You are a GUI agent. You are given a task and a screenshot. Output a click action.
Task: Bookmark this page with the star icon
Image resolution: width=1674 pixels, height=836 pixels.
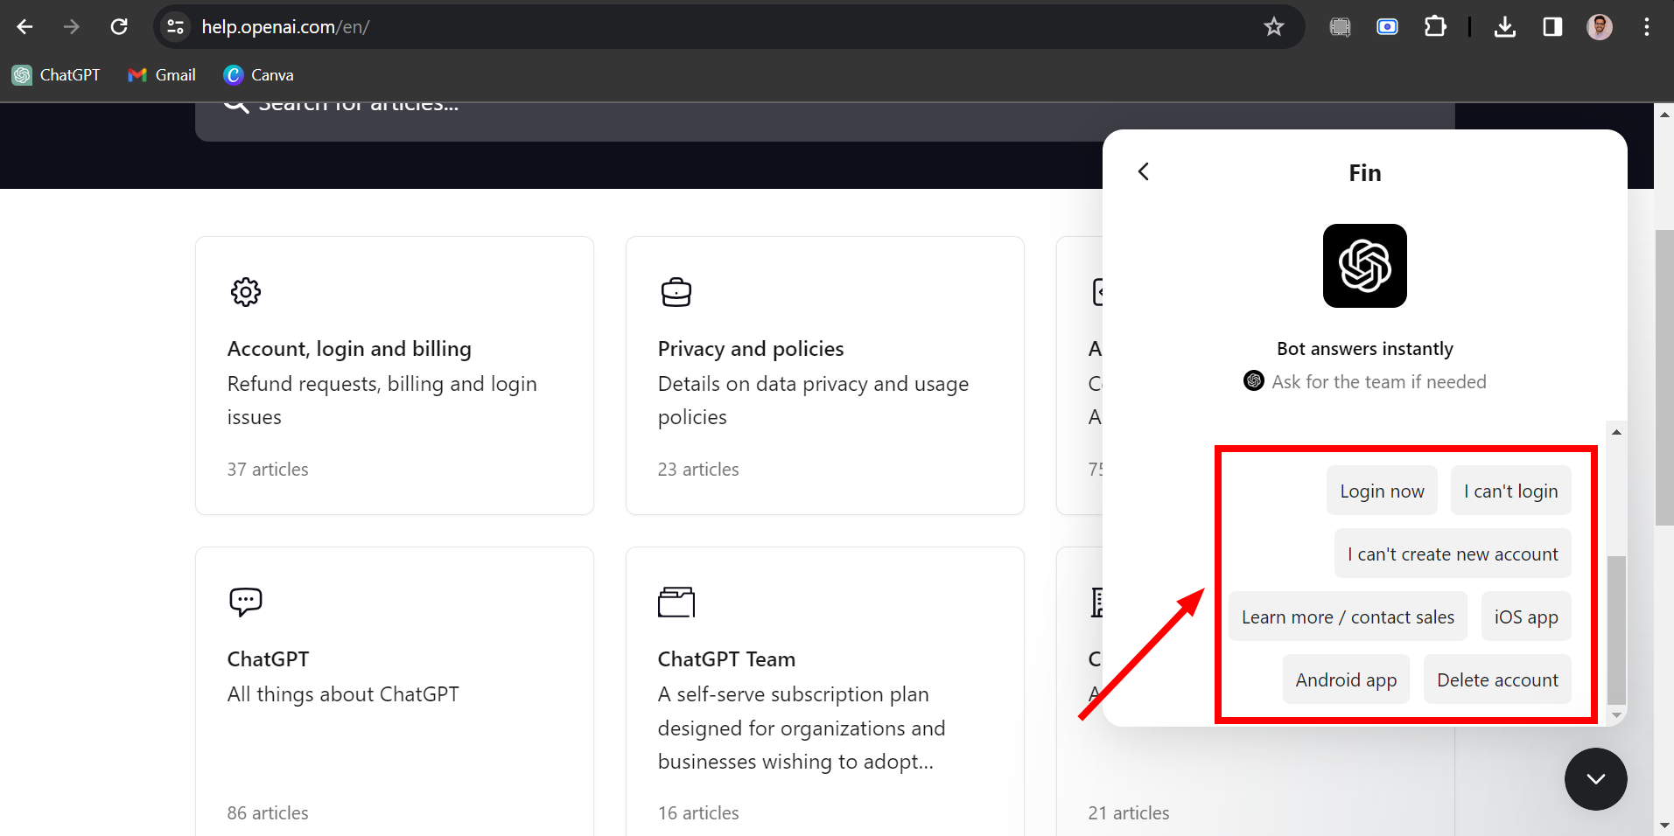click(1273, 27)
